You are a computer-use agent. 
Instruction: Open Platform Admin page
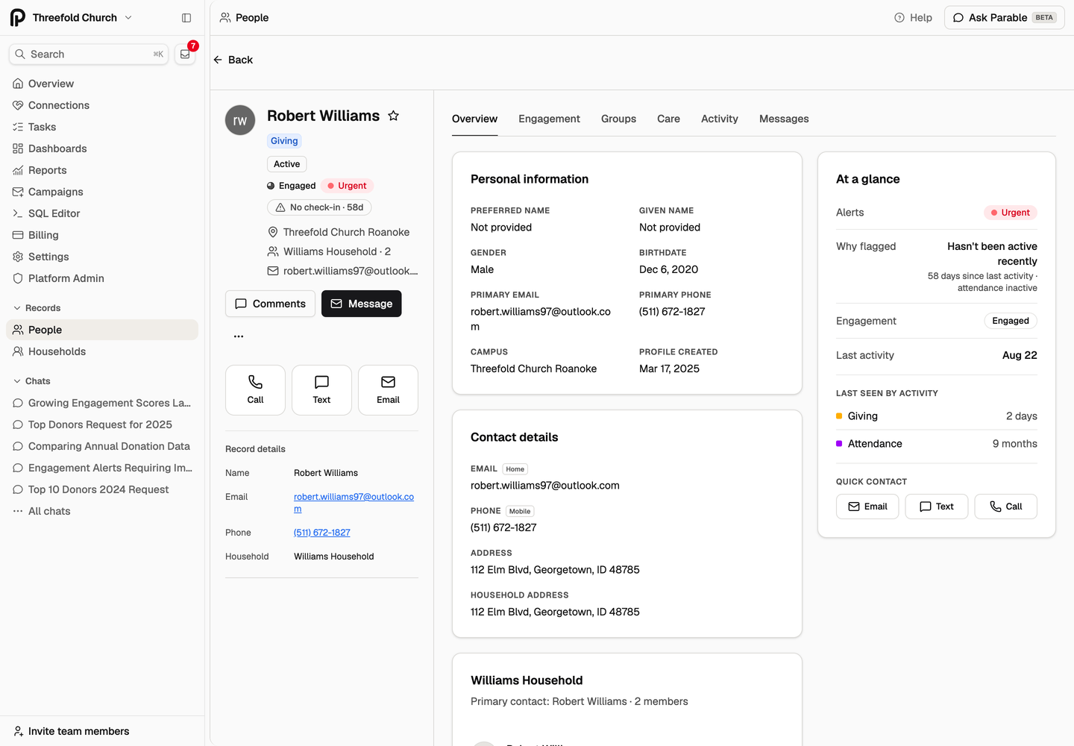tap(102, 278)
